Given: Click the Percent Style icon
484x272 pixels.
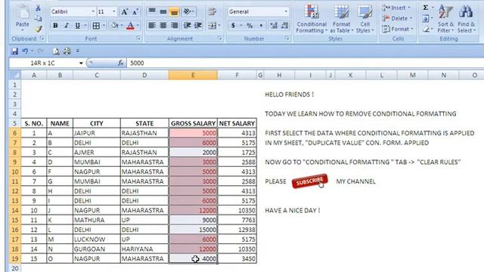Looking at the screenshot, I should coord(250,26).
